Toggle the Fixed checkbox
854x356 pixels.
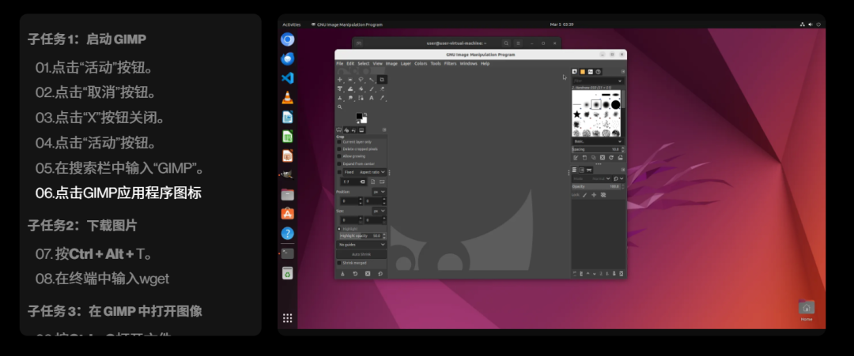339,172
